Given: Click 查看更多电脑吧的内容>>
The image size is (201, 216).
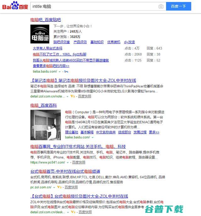Looking at the screenshot, I should 51,66.
